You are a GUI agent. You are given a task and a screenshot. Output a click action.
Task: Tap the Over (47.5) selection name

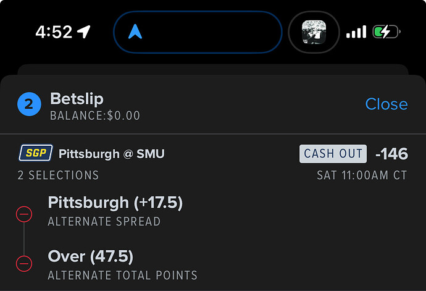point(91,256)
